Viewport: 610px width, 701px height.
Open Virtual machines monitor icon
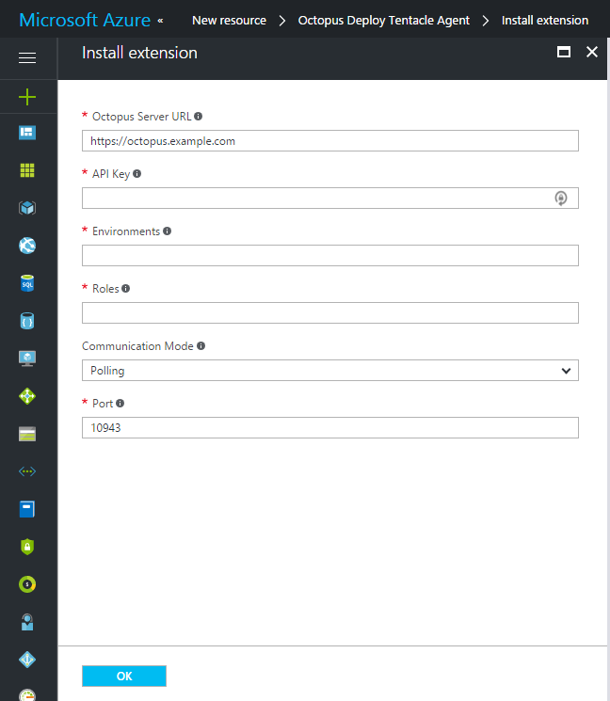(x=27, y=358)
